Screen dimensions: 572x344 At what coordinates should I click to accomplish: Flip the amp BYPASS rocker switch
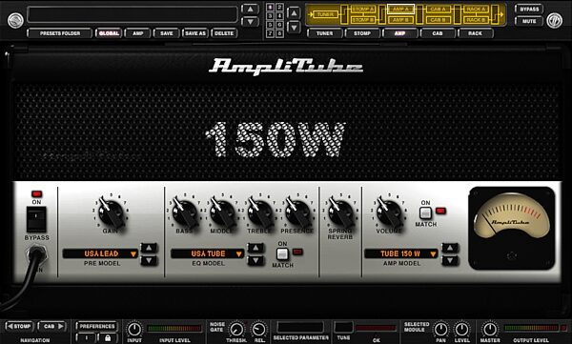pos(36,219)
